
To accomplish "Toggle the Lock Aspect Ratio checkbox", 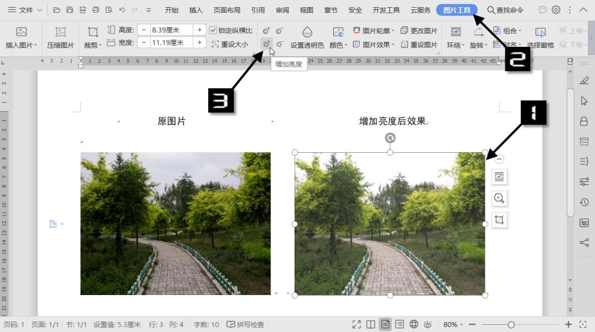I will [x=213, y=30].
